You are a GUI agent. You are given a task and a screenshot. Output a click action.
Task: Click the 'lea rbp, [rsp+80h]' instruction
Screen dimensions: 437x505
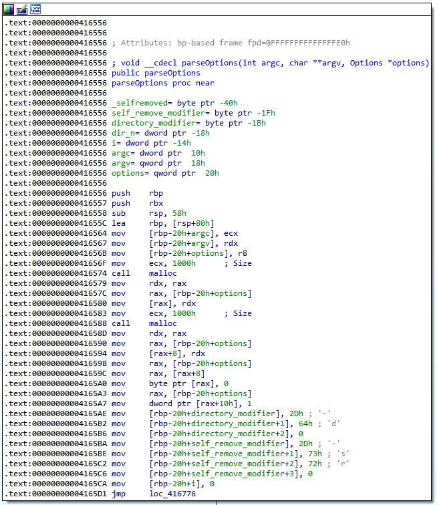[x=163, y=223]
